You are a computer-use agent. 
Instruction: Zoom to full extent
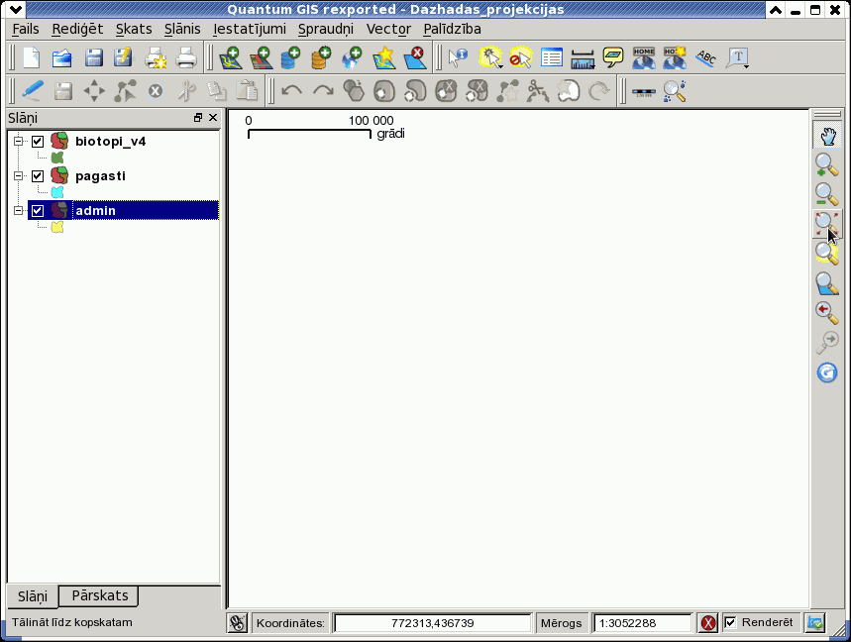827,223
